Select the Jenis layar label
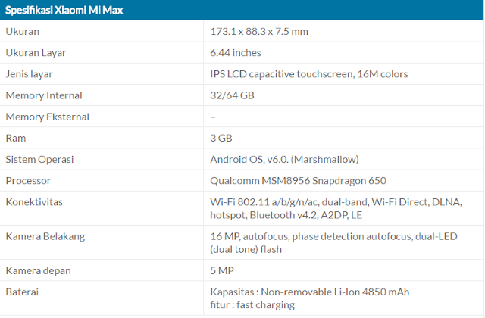 (29, 74)
